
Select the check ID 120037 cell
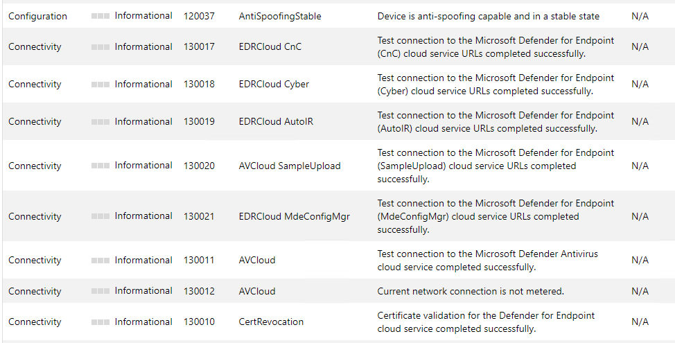199,17
